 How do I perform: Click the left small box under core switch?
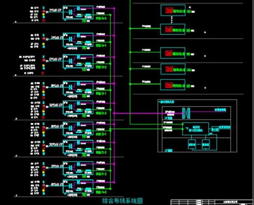(192, 145)
